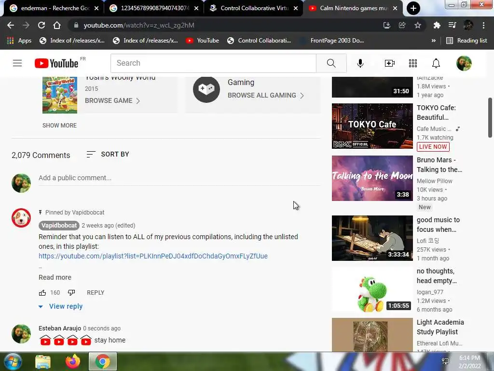This screenshot has width=494, height=371.
Task: Open a new browser tab
Action: [413, 8]
